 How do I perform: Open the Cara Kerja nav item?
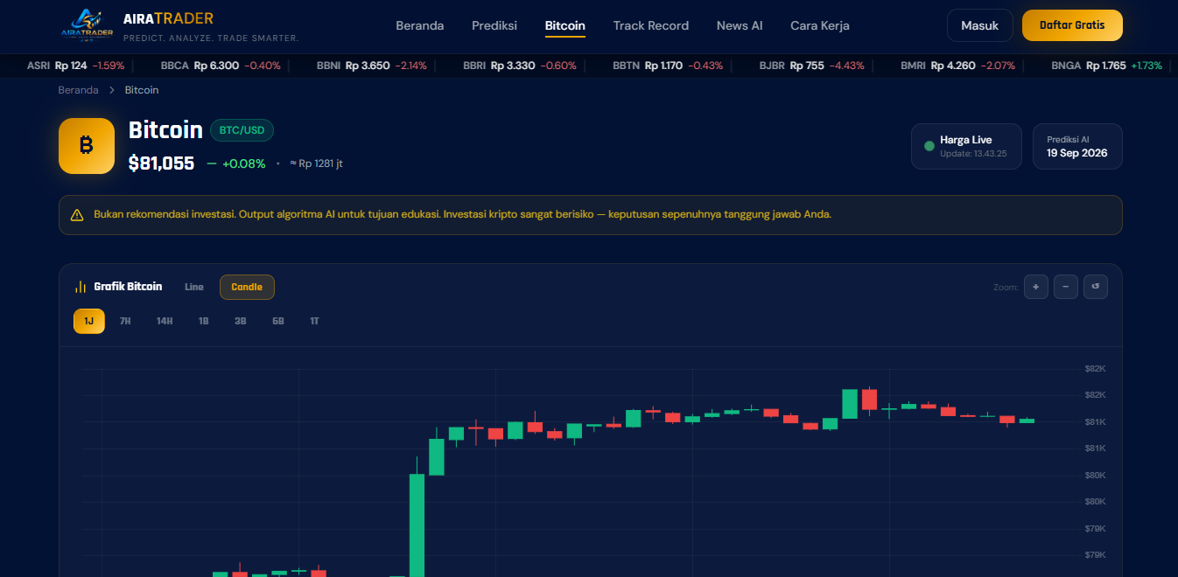[820, 25]
